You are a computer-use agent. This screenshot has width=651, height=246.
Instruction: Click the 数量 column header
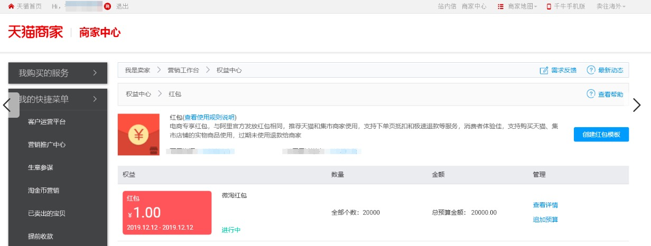point(338,175)
